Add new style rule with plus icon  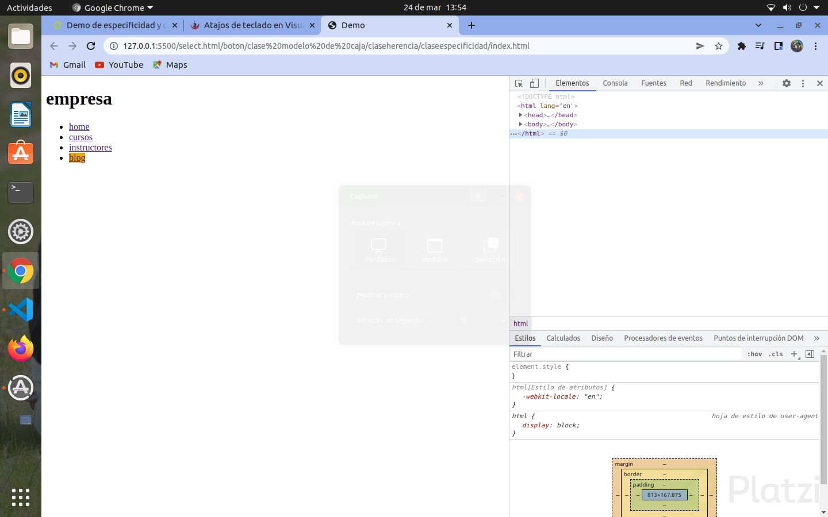[x=794, y=354]
